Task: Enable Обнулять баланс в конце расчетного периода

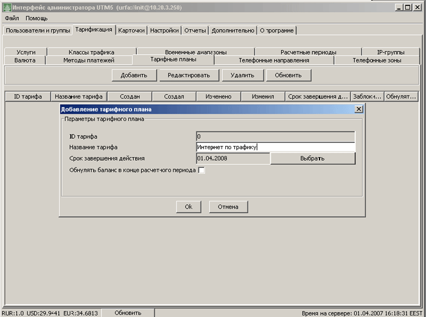Action: pyautogui.click(x=201, y=170)
